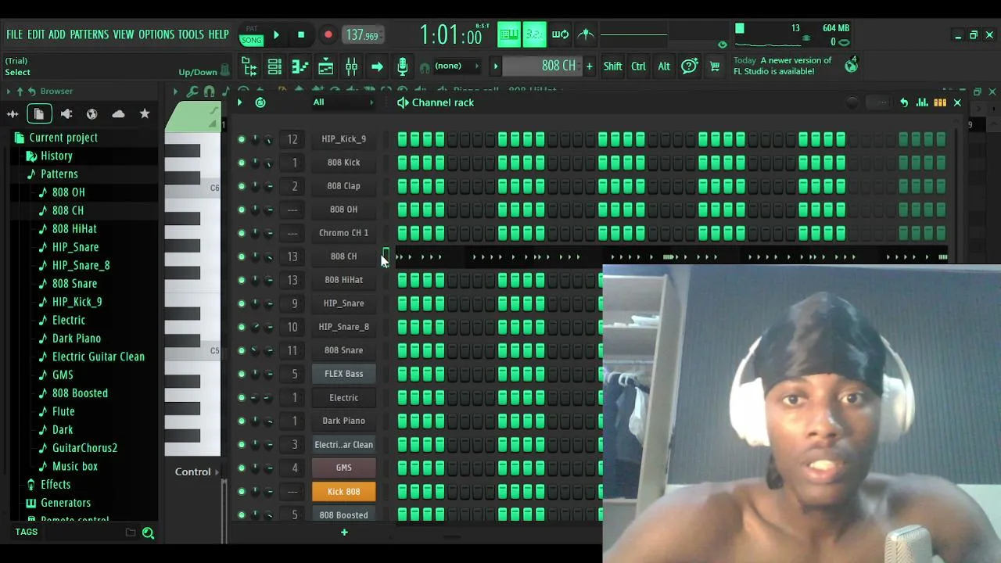Click the piano roll magnet snap icon
The image size is (1001, 563).
click(209, 91)
